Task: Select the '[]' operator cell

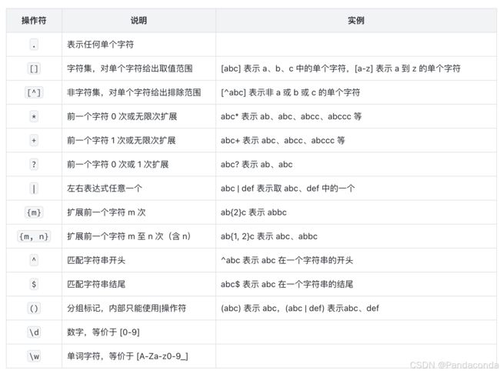Action: pyautogui.click(x=34, y=68)
